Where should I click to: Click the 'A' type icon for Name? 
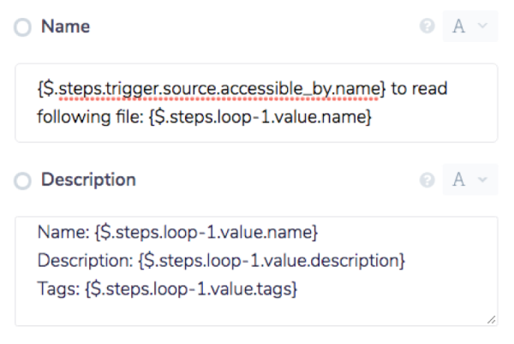pyautogui.click(x=459, y=27)
